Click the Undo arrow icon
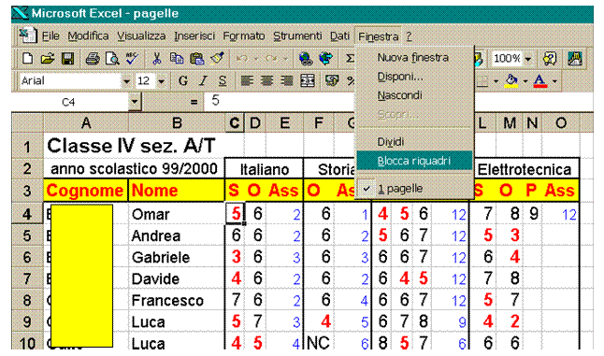This screenshot has height=356, width=604. 241,59
